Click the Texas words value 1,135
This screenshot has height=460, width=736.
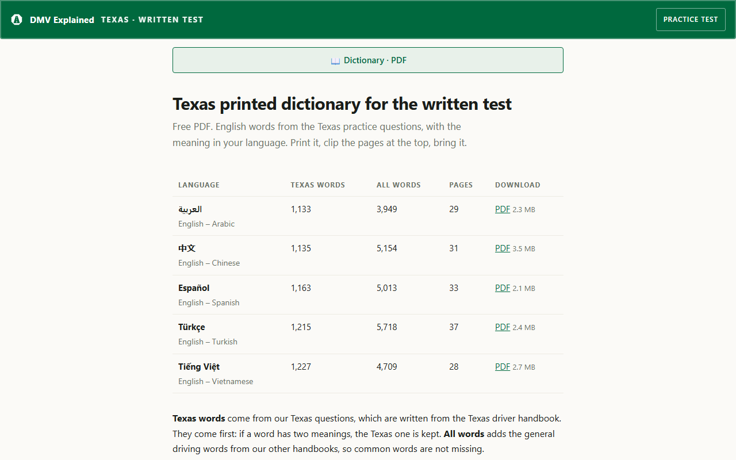tap(301, 248)
